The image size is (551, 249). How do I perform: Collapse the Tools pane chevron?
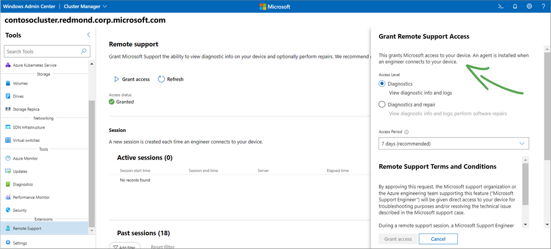(x=89, y=34)
